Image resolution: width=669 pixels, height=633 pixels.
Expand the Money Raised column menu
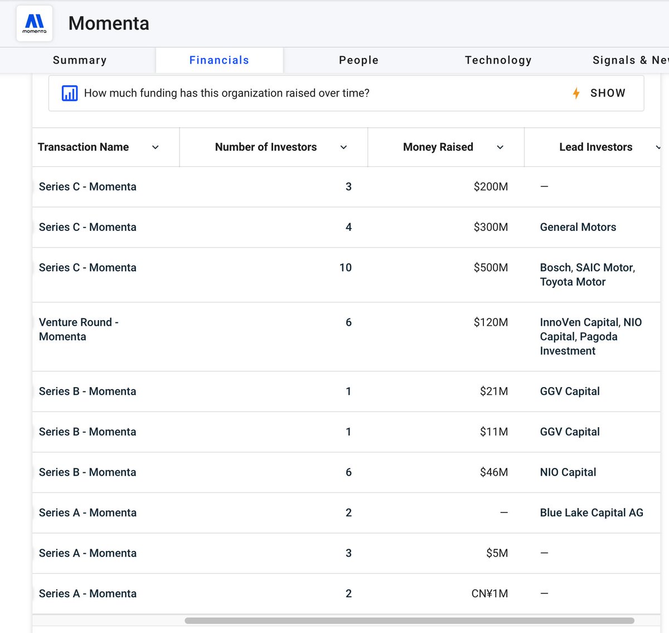500,147
